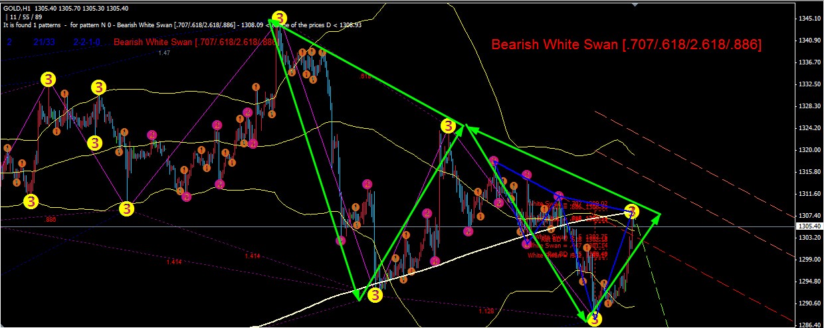The height and width of the screenshot is (328, 824).
Task: Click the chart shift triangle on top edge
Action: click(636, 4)
